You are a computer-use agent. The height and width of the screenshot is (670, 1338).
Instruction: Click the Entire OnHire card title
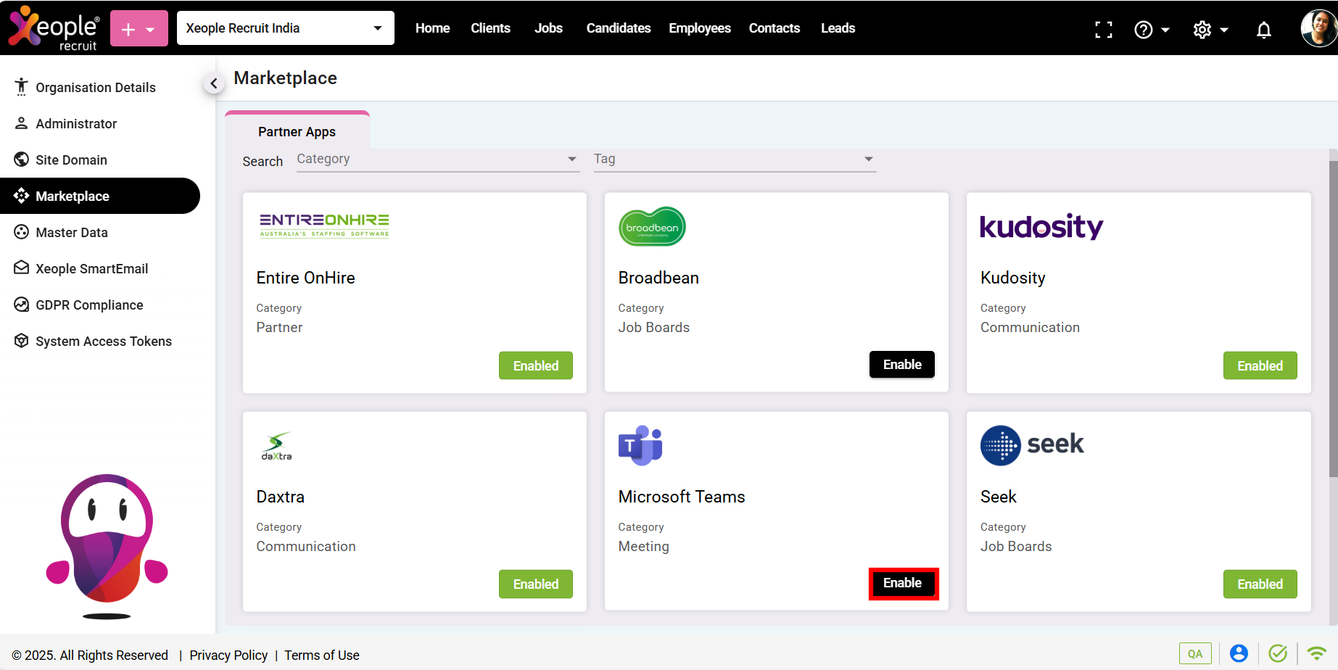(305, 278)
